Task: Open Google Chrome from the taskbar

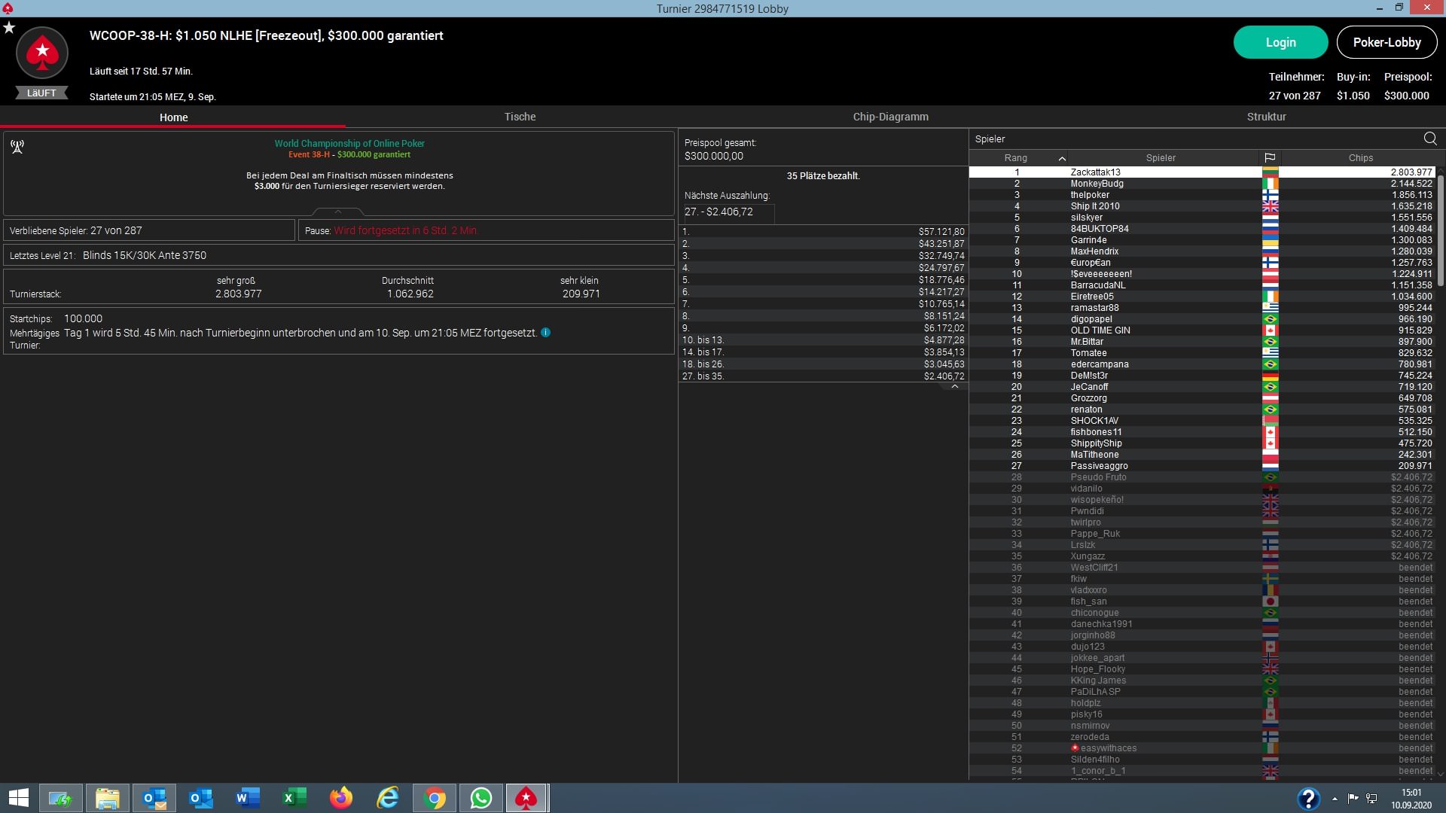Action: 435,798
